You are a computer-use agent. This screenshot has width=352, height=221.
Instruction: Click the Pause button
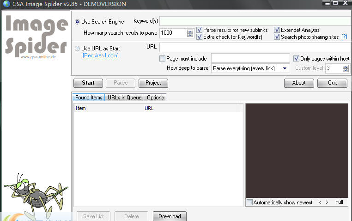click(121, 83)
